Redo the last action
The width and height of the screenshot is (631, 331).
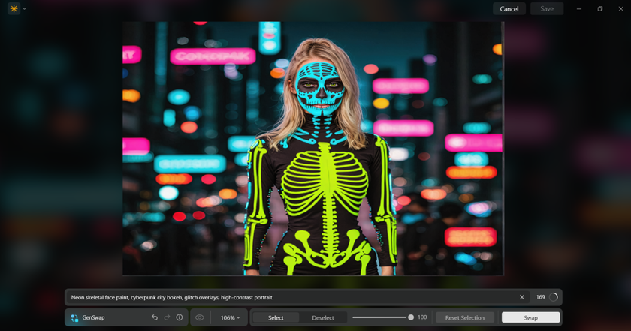(x=167, y=317)
